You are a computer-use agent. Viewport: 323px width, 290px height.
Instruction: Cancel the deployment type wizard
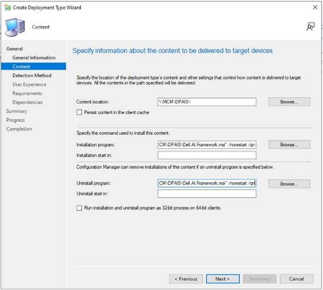tap(297, 279)
